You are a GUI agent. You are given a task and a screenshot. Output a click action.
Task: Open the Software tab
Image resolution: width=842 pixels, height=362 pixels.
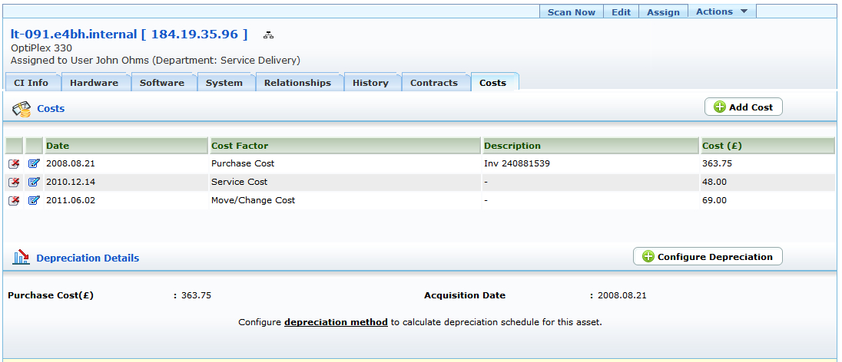(162, 83)
